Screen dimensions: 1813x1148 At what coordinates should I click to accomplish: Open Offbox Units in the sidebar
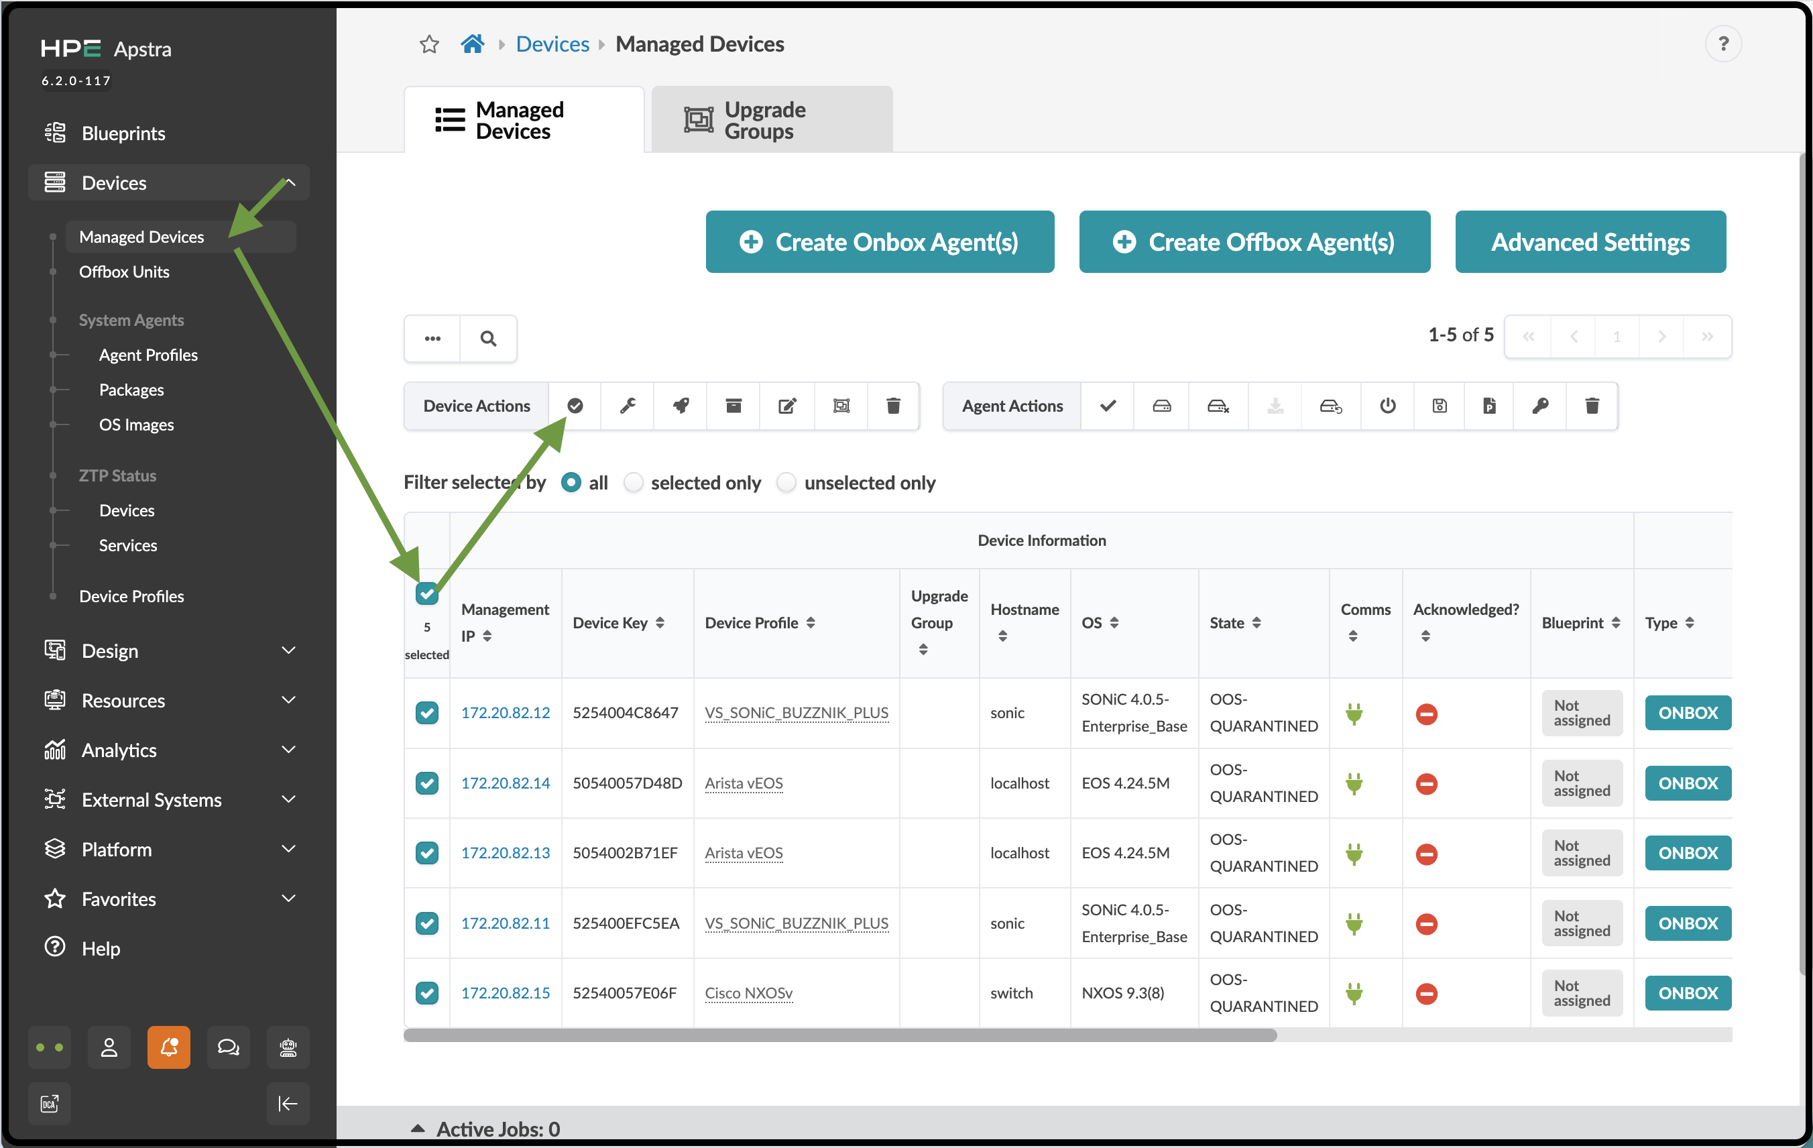[x=124, y=272]
